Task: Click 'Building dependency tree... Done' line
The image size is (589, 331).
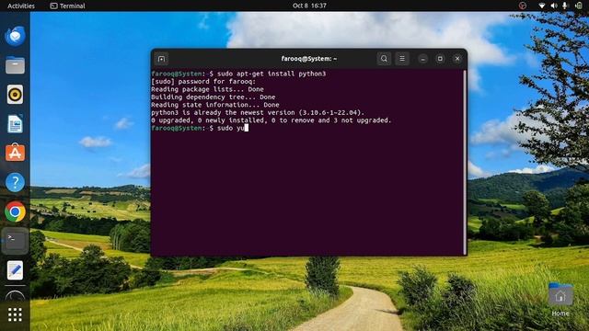Action: click(213, 97)
